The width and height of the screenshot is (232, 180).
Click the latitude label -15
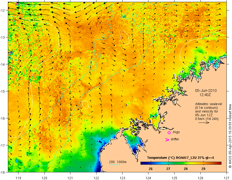[3, 91]
